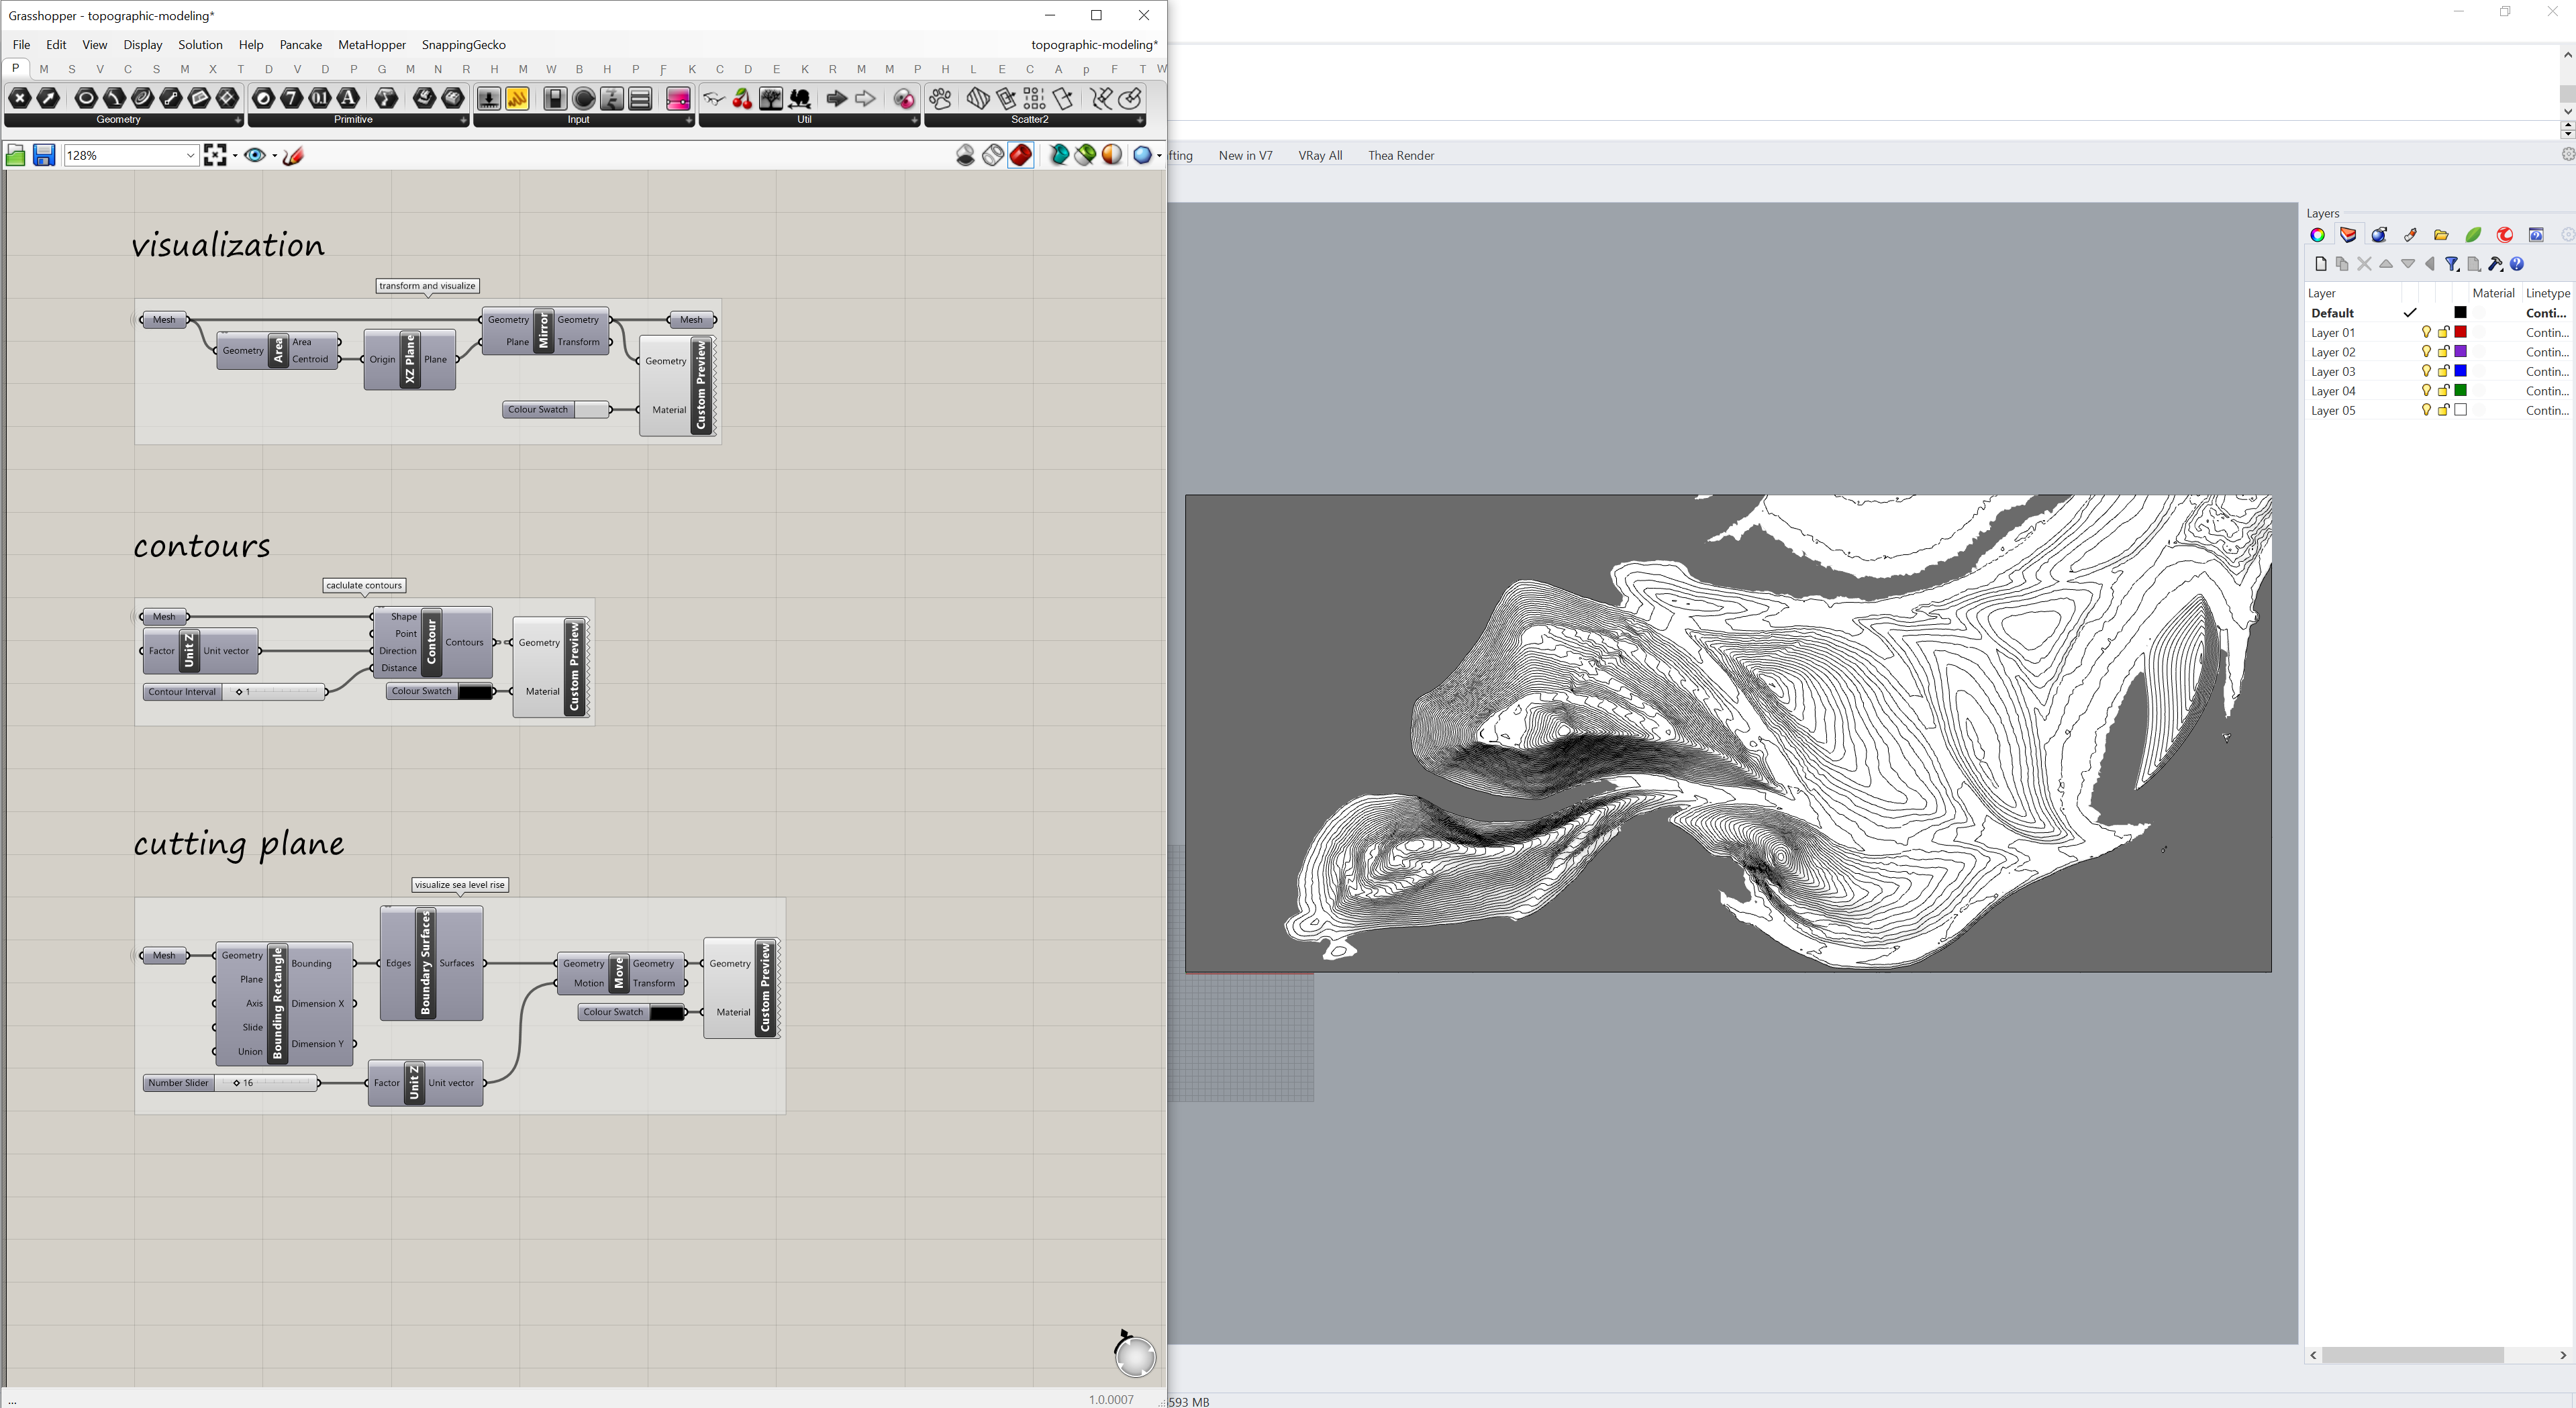Viewport: 2576px width, 1408px height.
Task: Open the Grasshopper file using the green folder icon
Action: coord(15,155)
